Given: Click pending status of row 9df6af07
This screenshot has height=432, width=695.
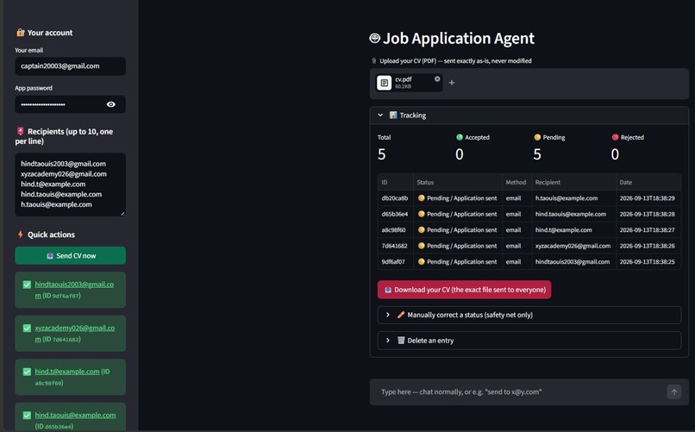Looking at the screenshot, I should (x=457, y=262).
